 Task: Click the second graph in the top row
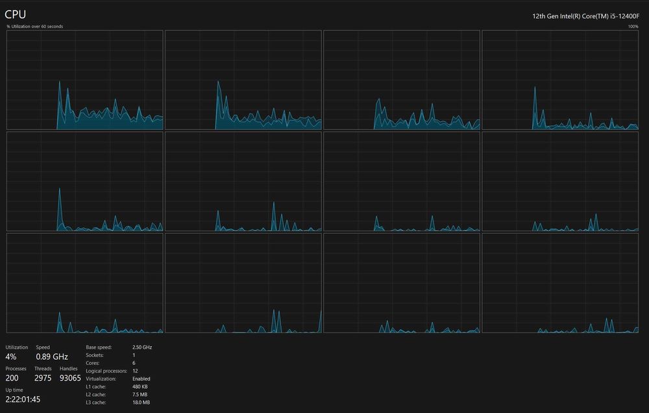243,80
